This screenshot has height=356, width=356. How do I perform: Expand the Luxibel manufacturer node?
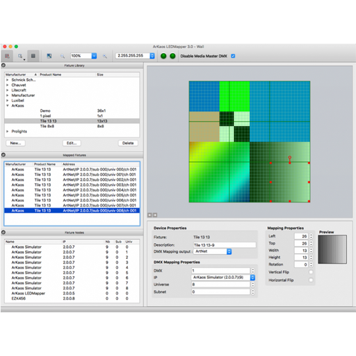click(x=7, y=100)
